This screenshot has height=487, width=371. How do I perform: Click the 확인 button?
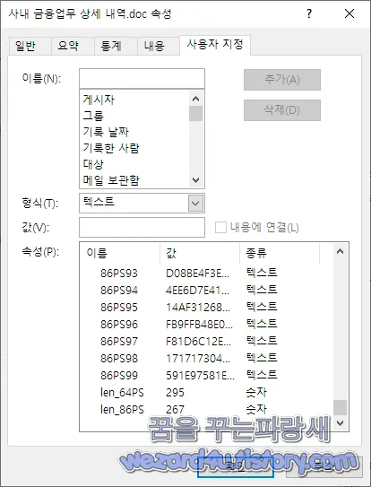coord(236,466)
